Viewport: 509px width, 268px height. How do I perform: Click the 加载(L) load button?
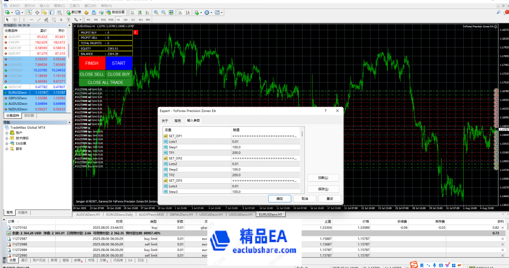click(323, 178)
